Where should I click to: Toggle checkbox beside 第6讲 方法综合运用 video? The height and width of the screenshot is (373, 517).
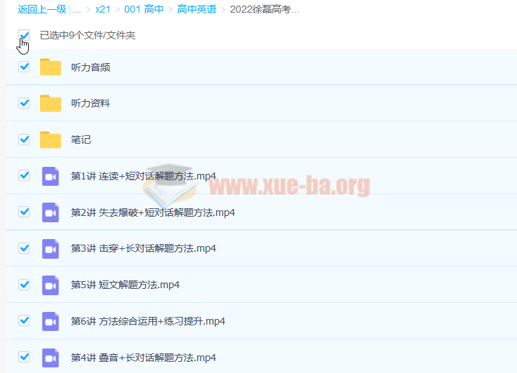(25, 320)
